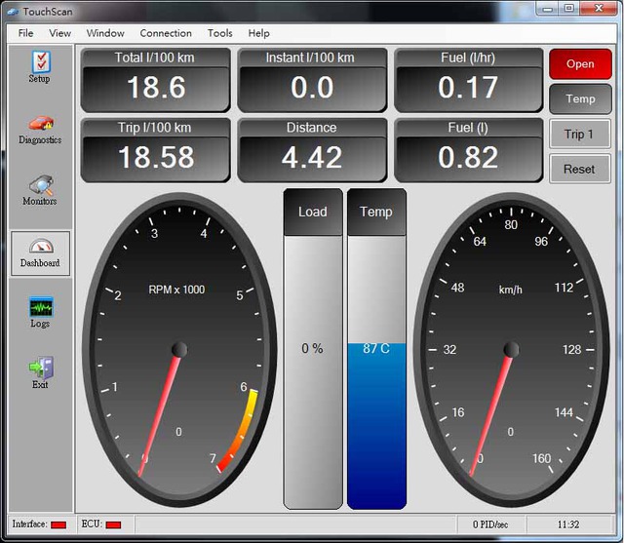Click the Exit door icon
Screen dimensions: 624x543
point(40,371)
